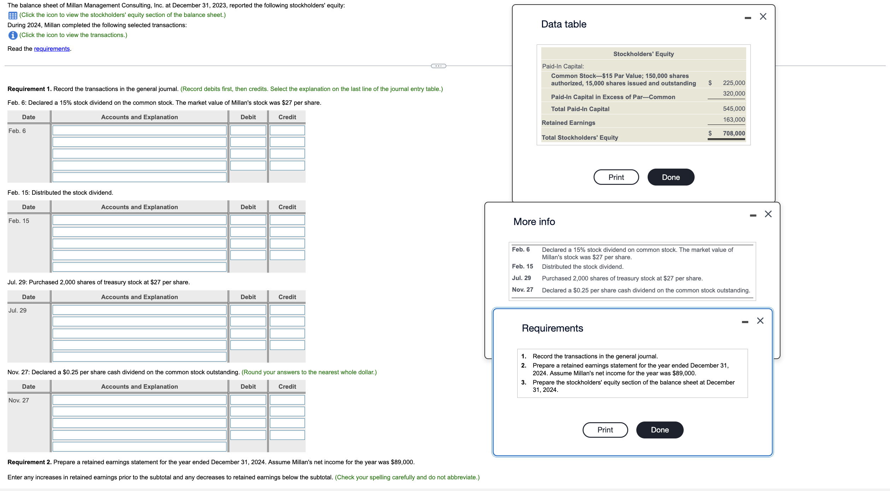Open Feb. 6 explanation line field
This screenshot has height=491, width=890.
pyautogui.click(x=139, y=177)
